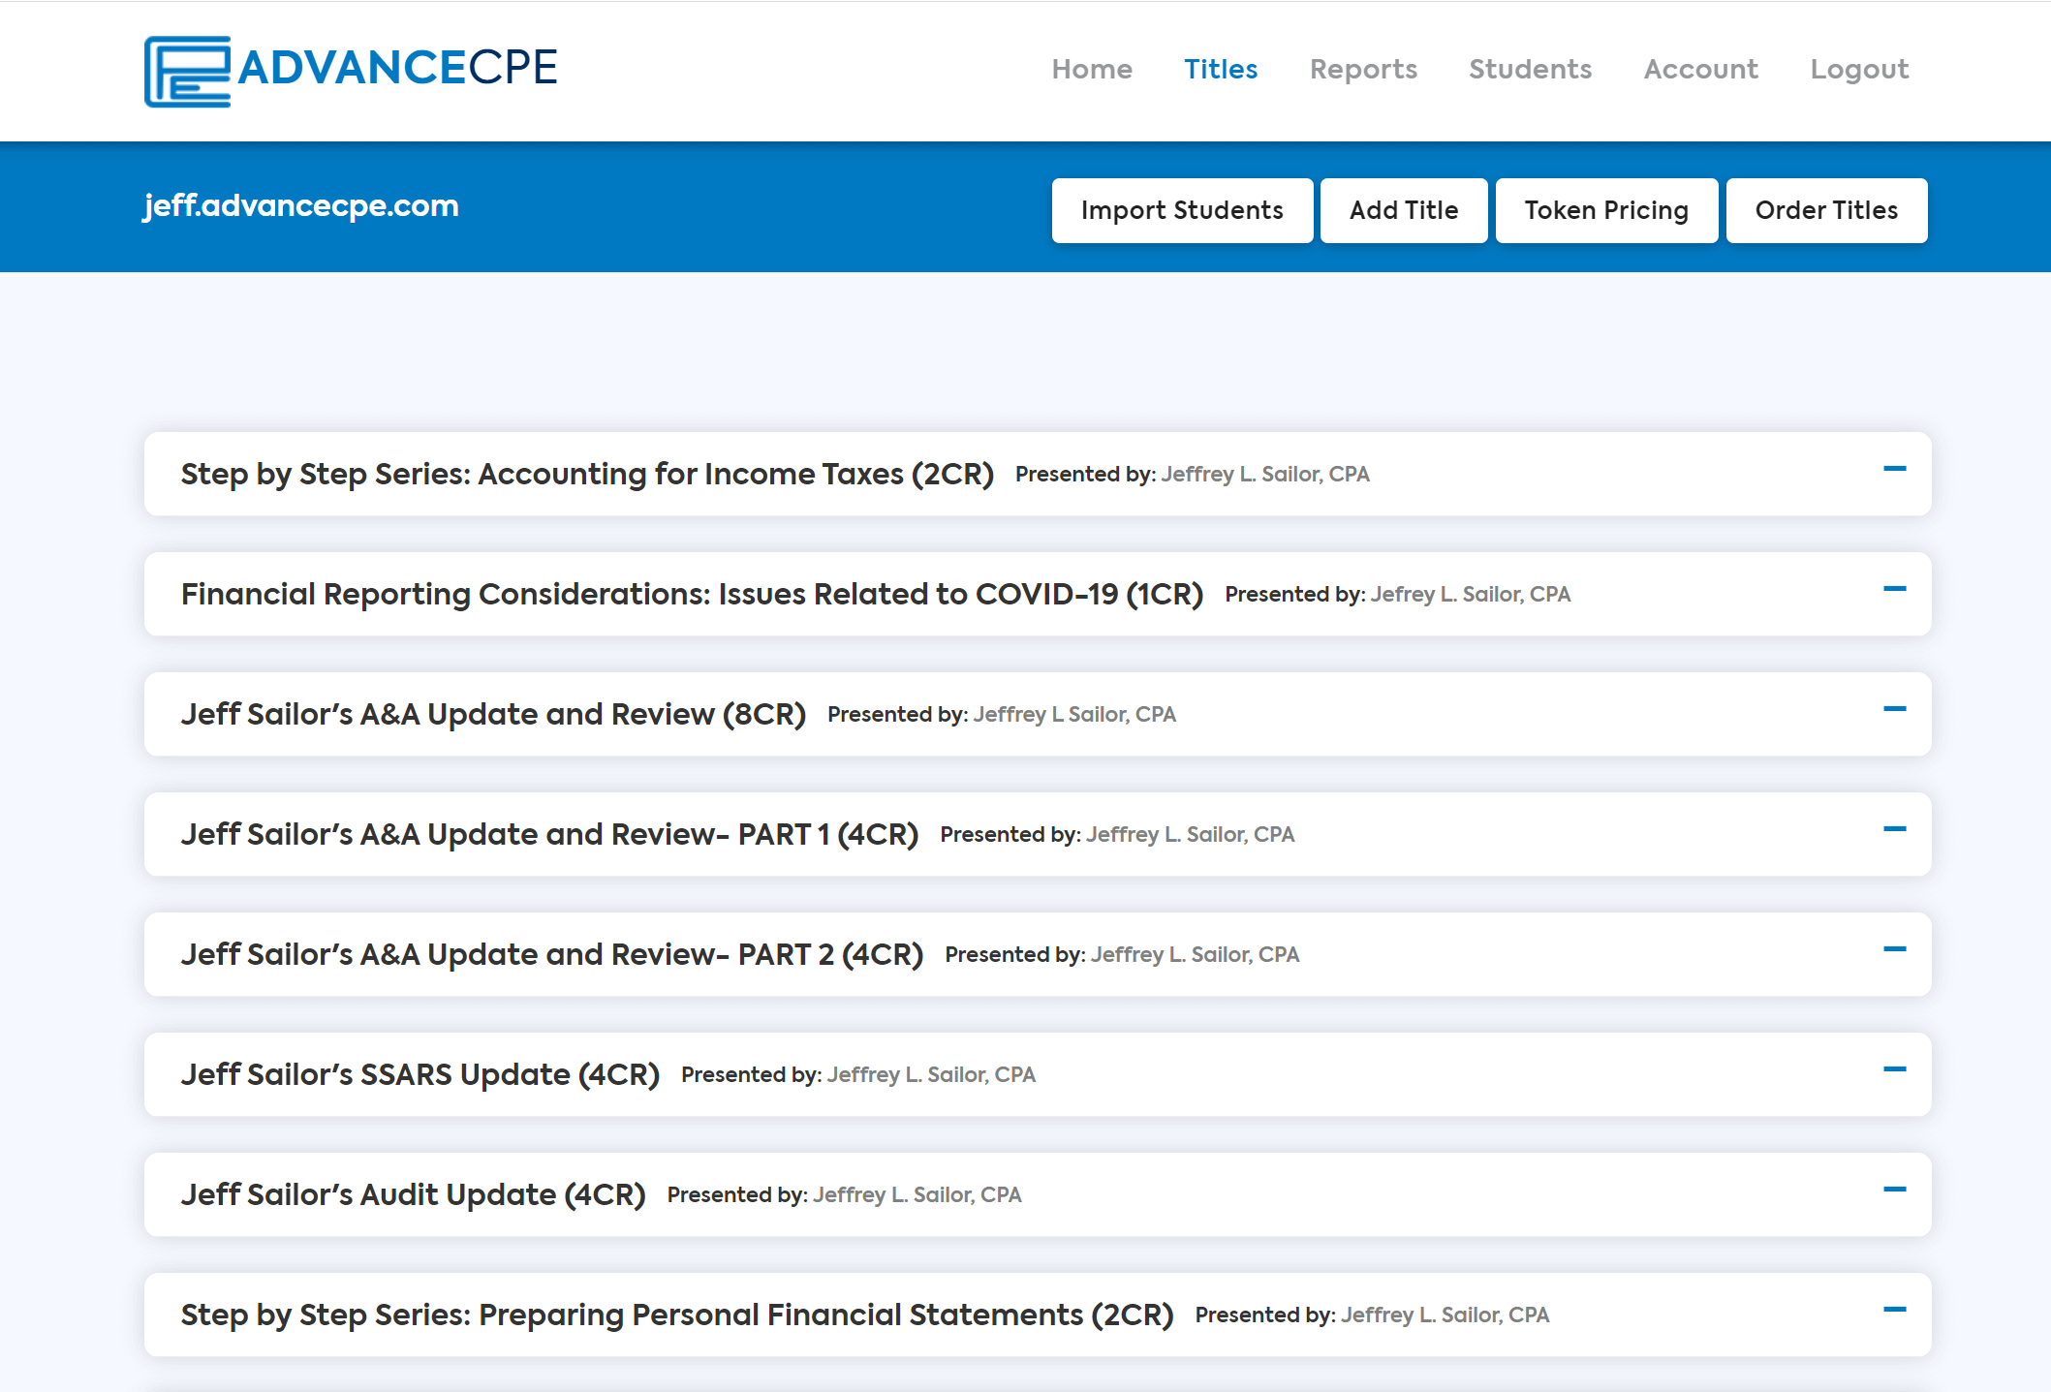Go to the Reports page
This screenshot has width=2051, height=1392.
[1362, 70]
